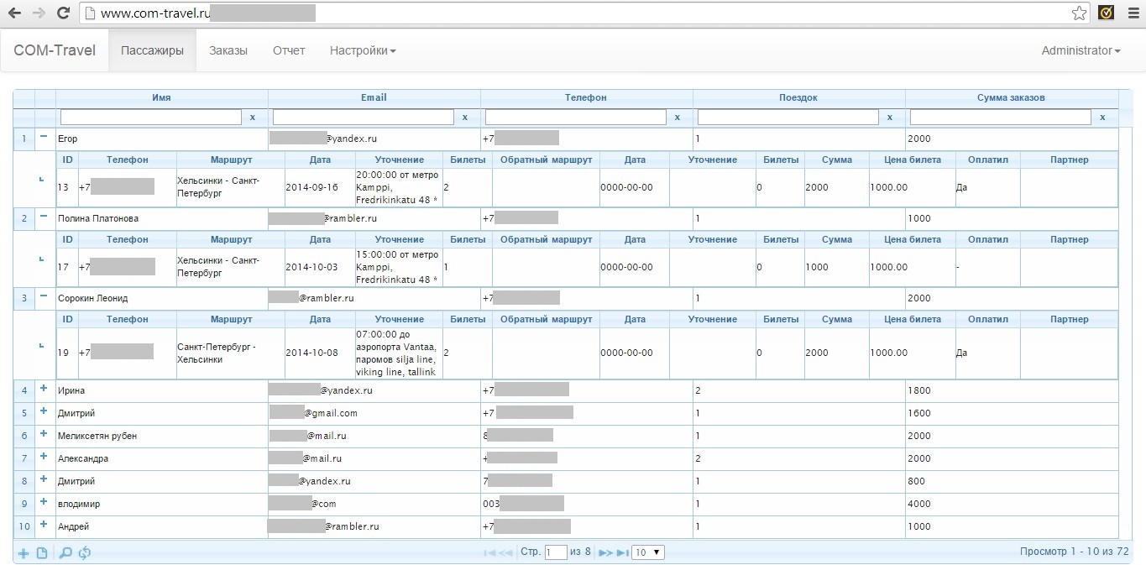
Task: Click the edit record document icon in footer
Action: point(42,552)
